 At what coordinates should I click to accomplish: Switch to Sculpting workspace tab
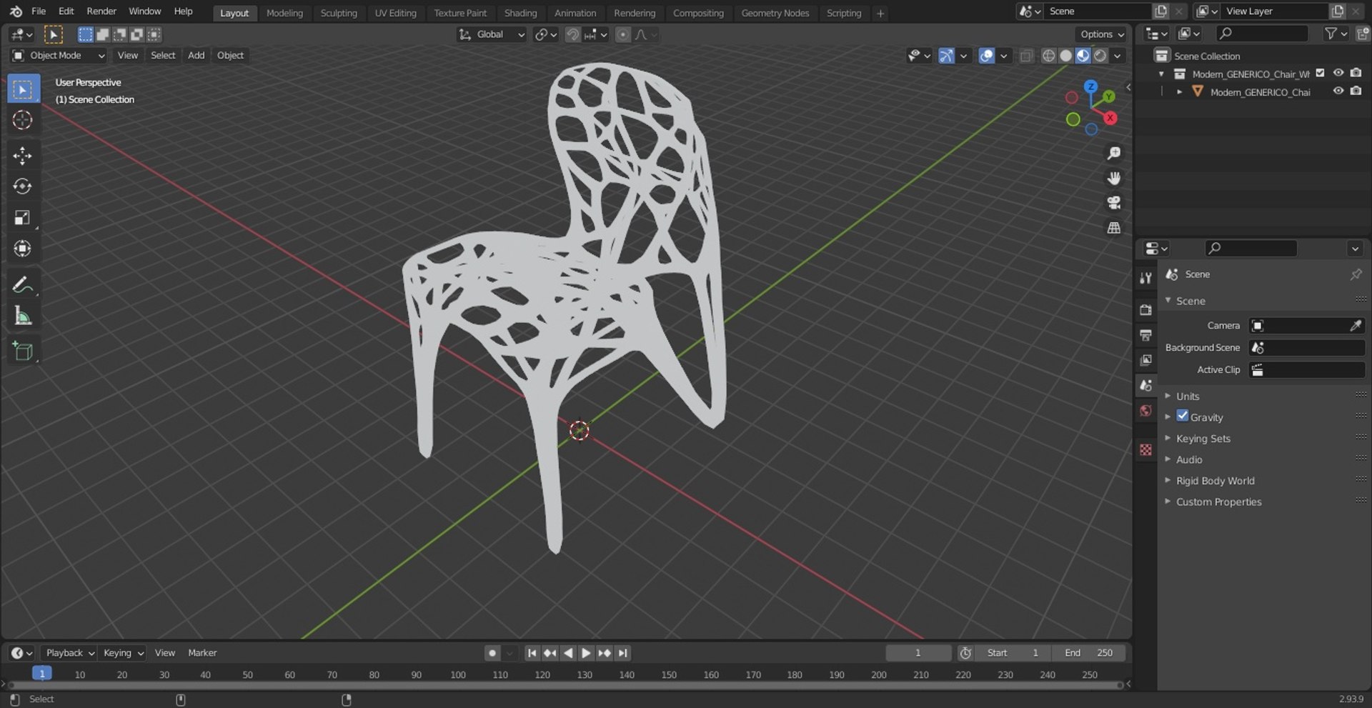tap(339, 13)
